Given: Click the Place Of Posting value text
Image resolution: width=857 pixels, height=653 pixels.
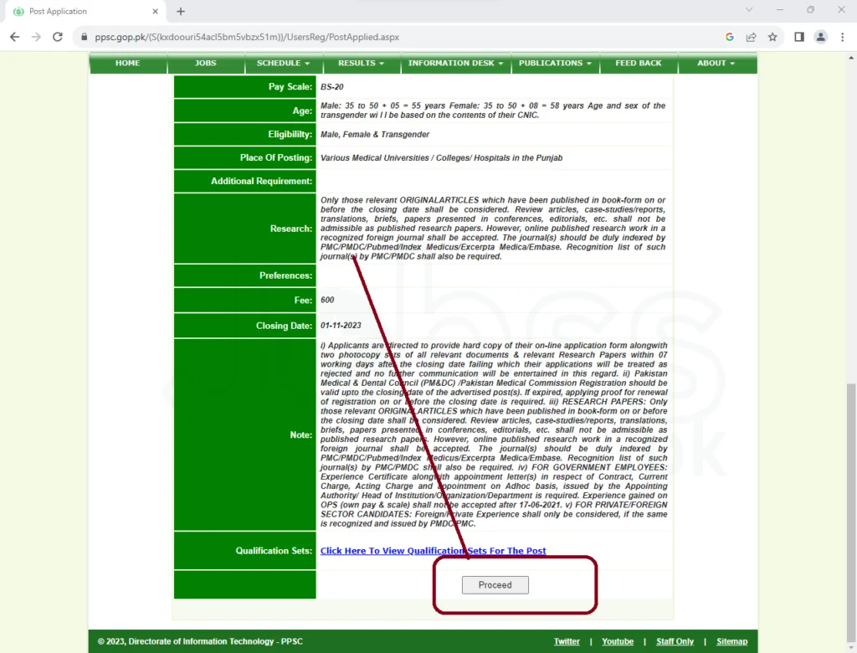Looking at the screenshot, I should tap(442, 158).
